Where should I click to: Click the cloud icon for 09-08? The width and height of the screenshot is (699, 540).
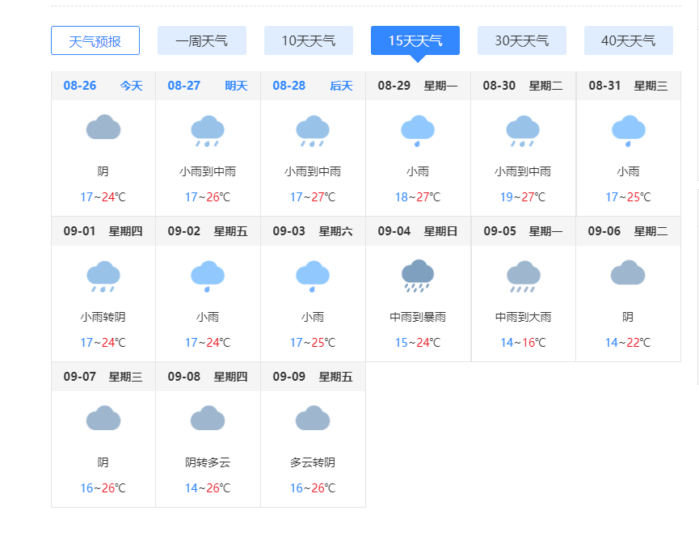pyautogui.click(x=208, y=418)
